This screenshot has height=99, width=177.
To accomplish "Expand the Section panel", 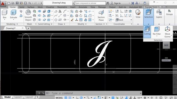I will [100, 24].
